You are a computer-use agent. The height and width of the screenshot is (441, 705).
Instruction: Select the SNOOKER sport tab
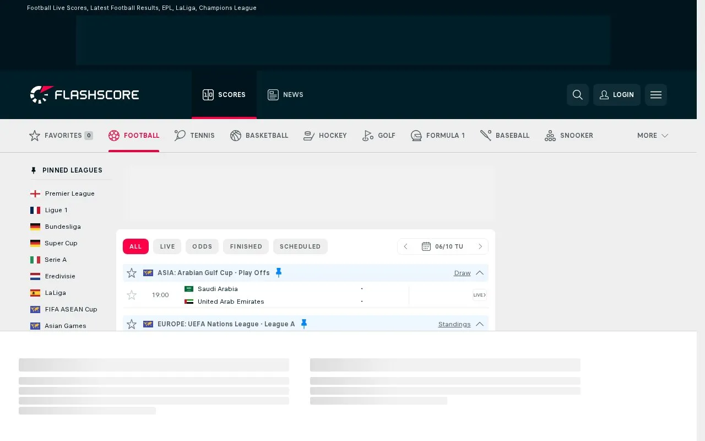point(569,136)
